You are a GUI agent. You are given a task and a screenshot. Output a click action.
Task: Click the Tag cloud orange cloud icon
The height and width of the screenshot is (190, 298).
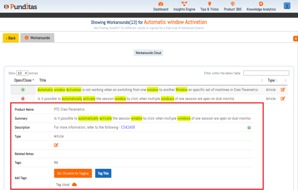(74, 184)
